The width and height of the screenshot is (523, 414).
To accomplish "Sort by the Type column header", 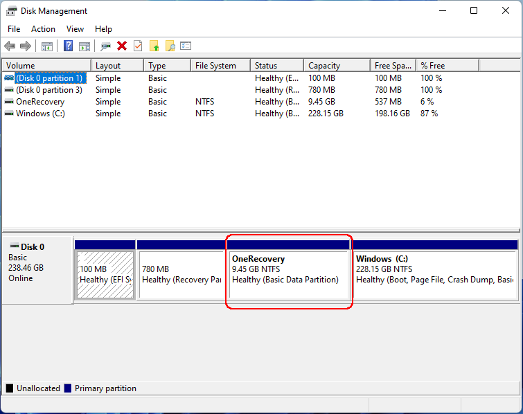I will pyautogui.click(x=168, y=65).
